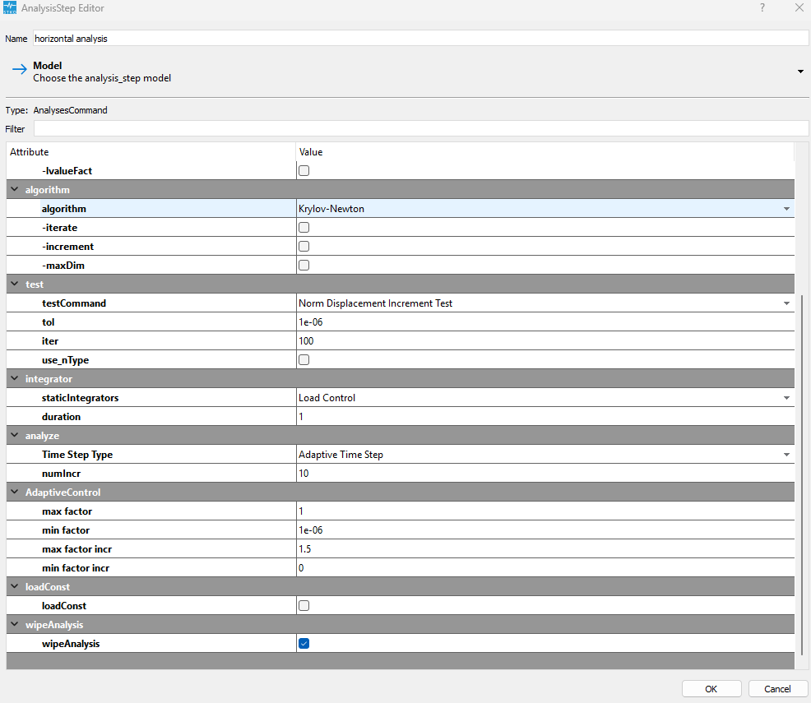Collapse the integrator group
Screen dimensions: 811x703
[x=15, y=379]
